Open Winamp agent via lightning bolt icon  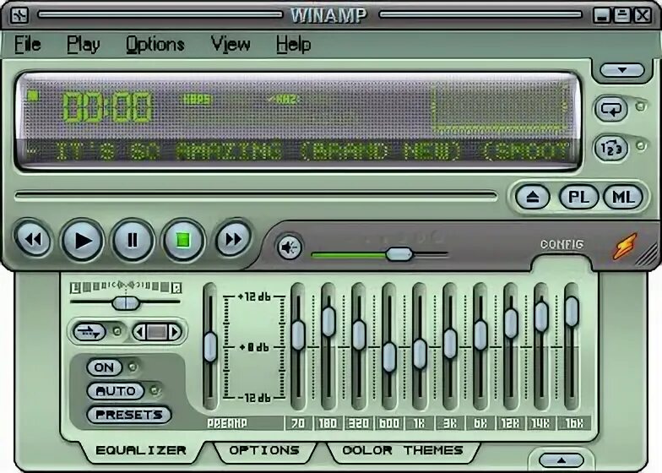point(625,246)
